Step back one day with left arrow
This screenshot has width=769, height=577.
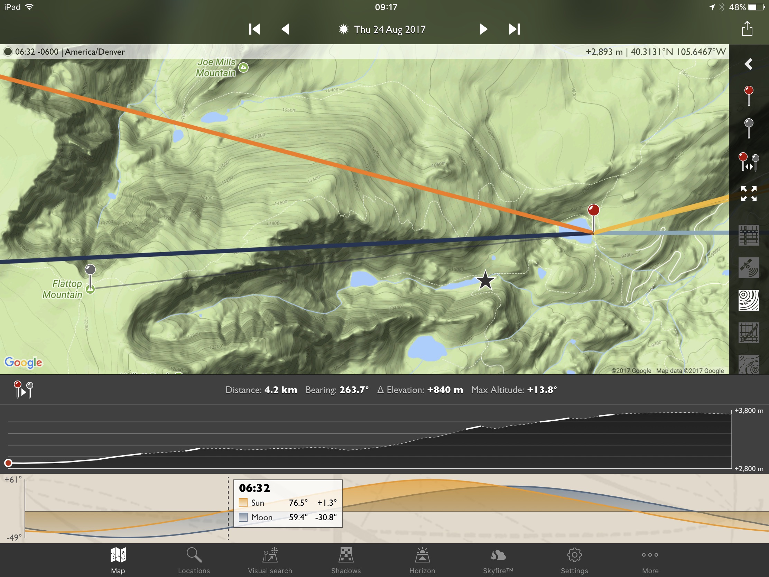click(285, 29)
